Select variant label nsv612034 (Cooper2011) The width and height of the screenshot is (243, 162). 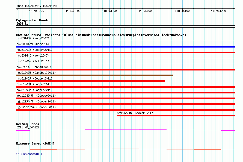[x=34, y=84]
